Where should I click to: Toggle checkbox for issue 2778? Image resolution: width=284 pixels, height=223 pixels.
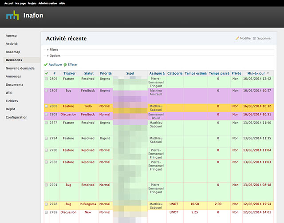46,204
